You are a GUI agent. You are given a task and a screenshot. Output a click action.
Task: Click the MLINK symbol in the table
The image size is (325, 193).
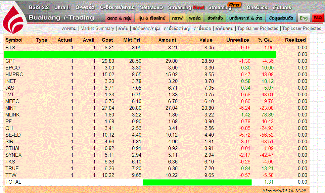pos(13,115)
